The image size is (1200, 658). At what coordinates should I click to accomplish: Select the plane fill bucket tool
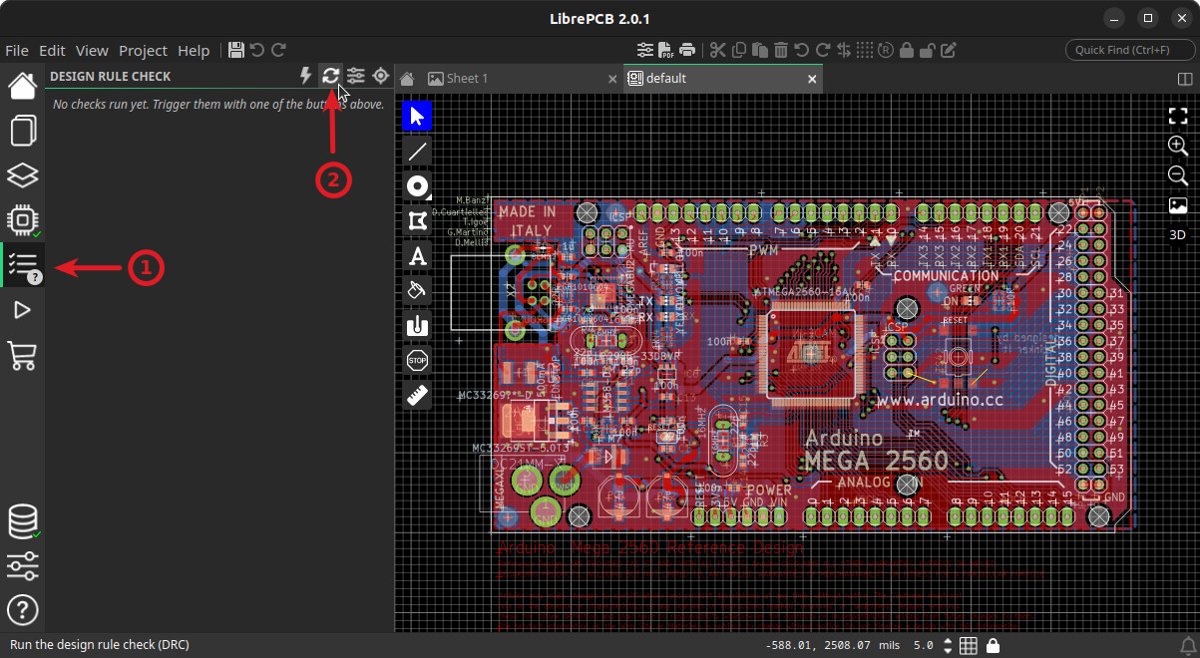(x=418, y=290)
